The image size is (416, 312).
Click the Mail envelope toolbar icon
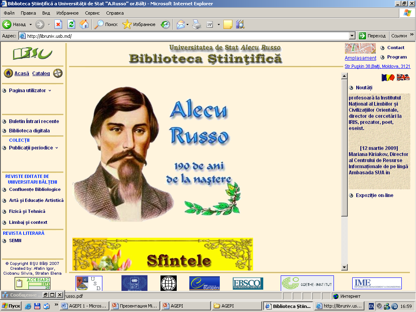[180, 24]
